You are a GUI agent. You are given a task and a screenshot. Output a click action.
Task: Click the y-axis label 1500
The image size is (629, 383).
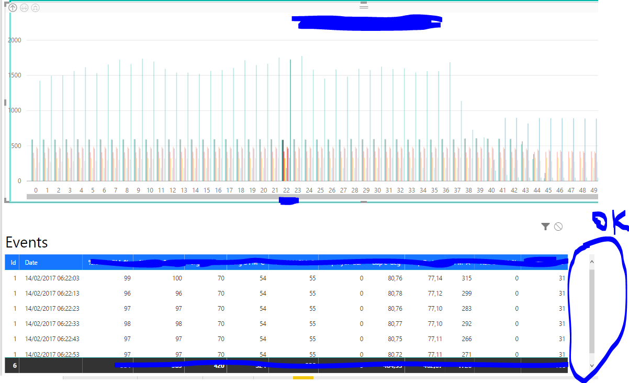[15, 75]
